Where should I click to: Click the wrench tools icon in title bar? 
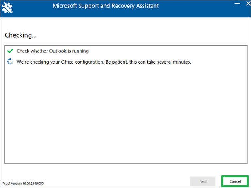pyautogui.click(x=7, y=8)
